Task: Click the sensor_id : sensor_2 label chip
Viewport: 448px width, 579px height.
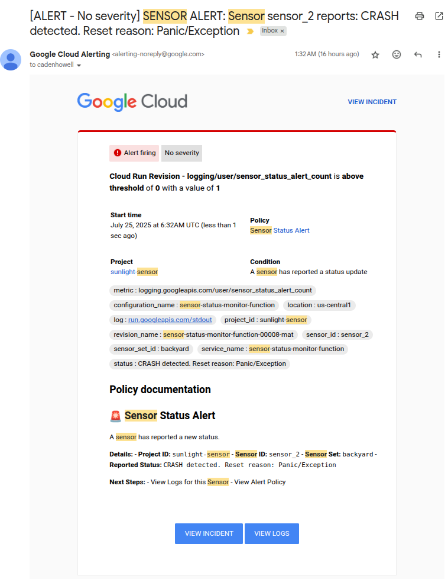Action: click(337, 334)
